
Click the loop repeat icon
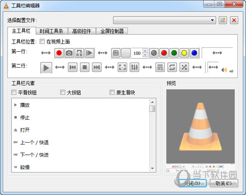point(172,67)
